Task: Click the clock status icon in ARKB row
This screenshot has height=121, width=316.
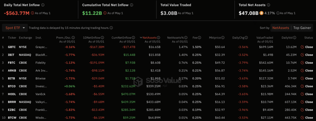Action: click(x=302, y=71)
